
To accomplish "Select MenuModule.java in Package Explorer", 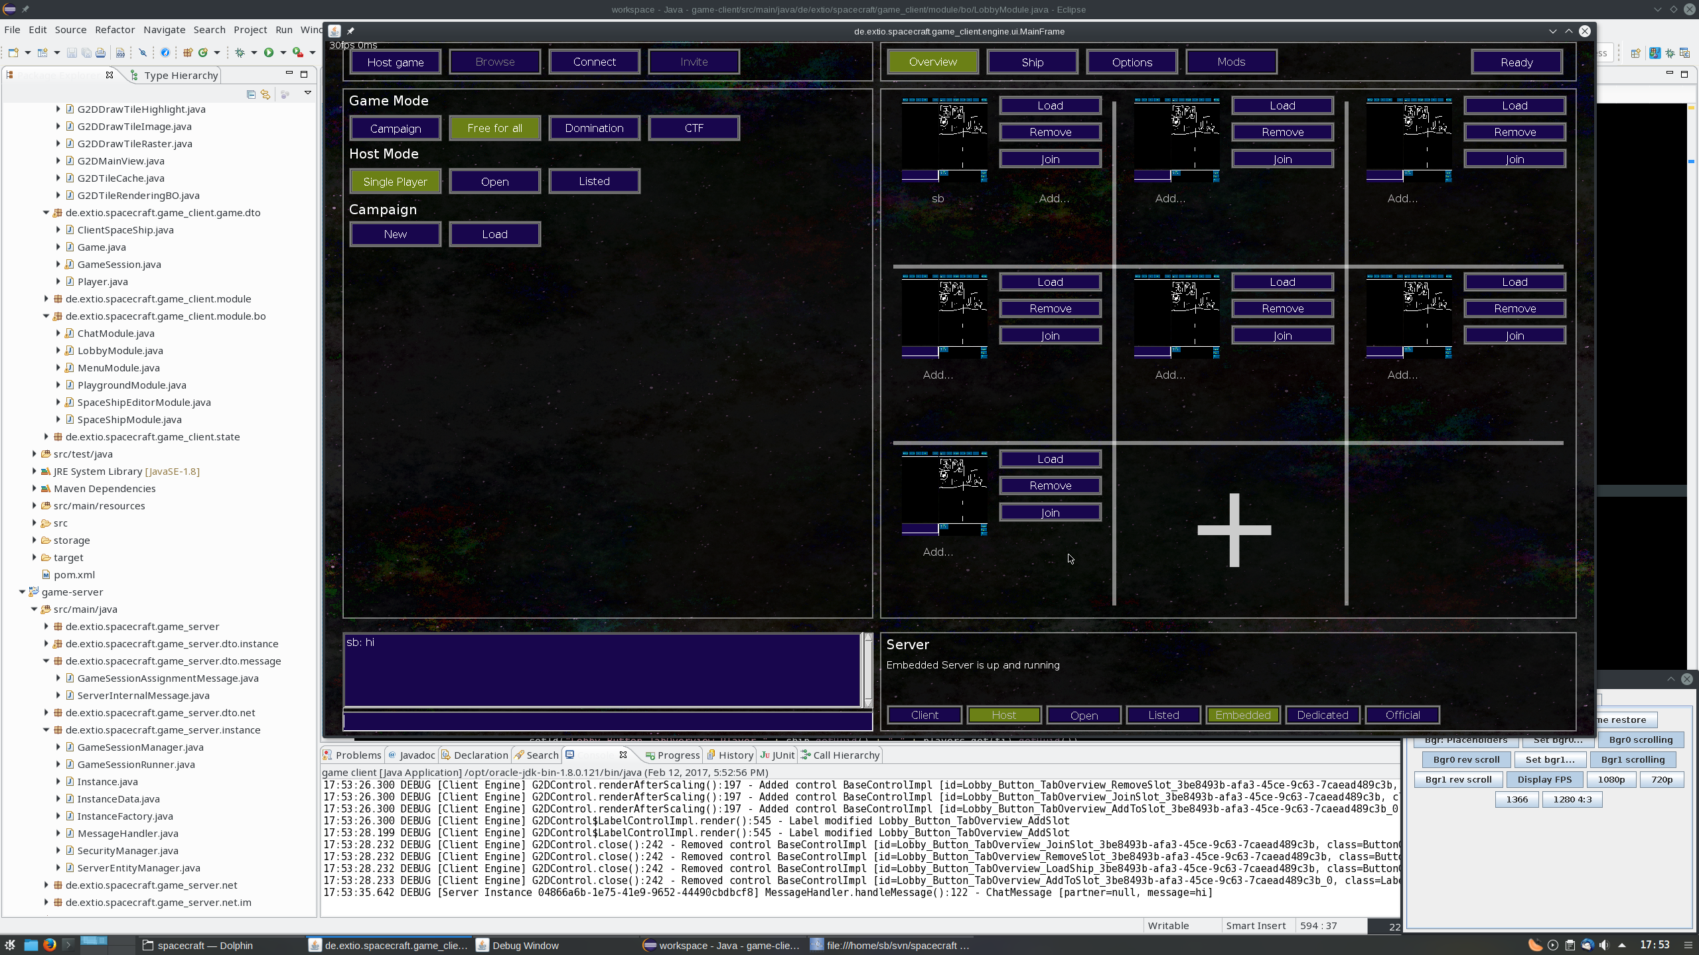I will tap(118, 367).
